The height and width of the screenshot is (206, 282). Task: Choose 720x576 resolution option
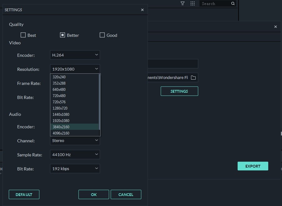74,102
